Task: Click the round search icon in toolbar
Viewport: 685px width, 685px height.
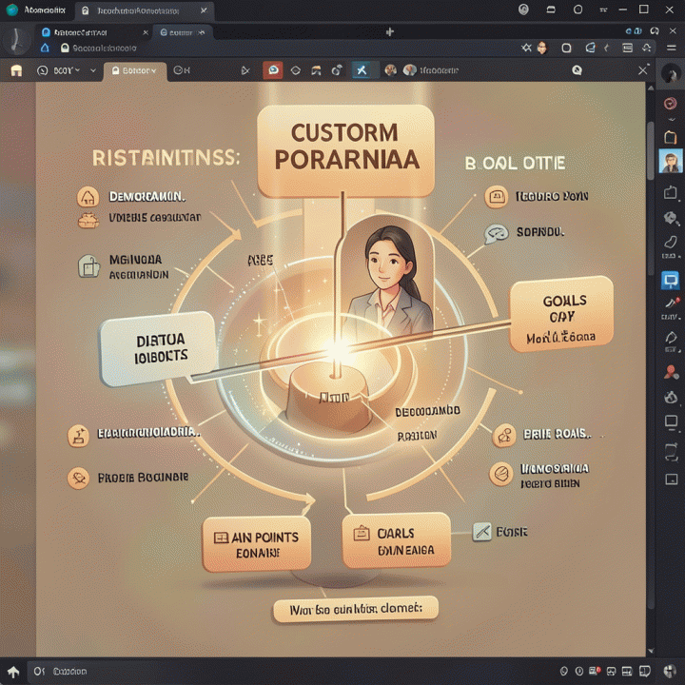Action: coord(577,70)
